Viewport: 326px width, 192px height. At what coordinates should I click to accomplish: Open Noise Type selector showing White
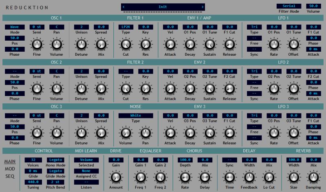[136, 116]
